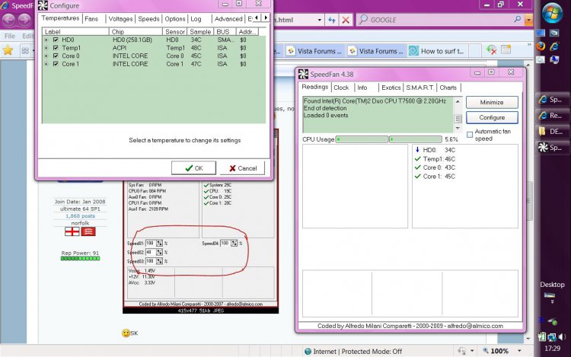Open the S.M.A.R.T. tab
This screenshot has width=571, height=357.
click(x=419, y=88)
